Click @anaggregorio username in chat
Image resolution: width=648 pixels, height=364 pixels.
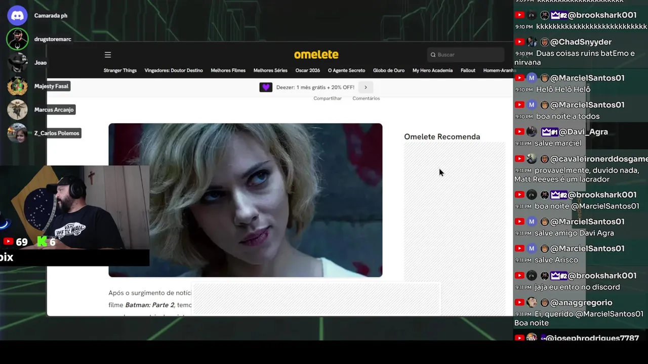(x=581, y=302)
